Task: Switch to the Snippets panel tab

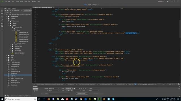Action: pos(14,8)
